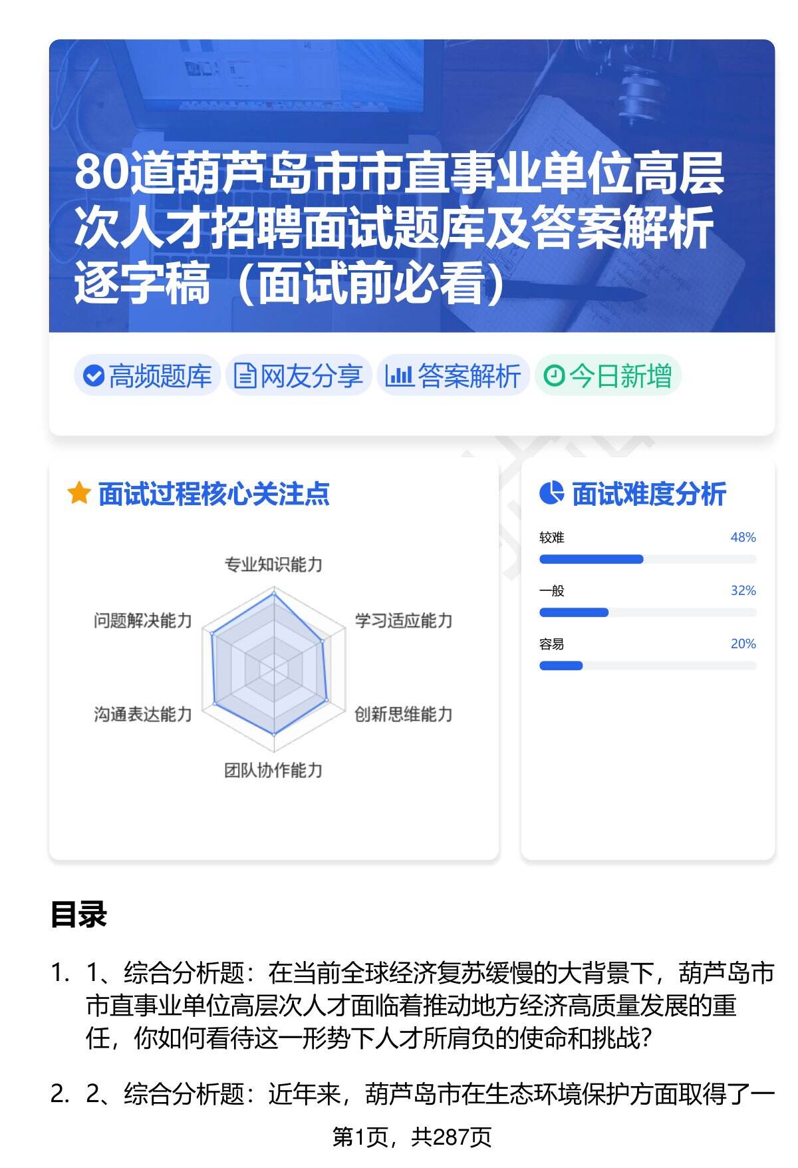Click the 容易 20% progress bar
798x1168 pixels.
coord(647,666)
